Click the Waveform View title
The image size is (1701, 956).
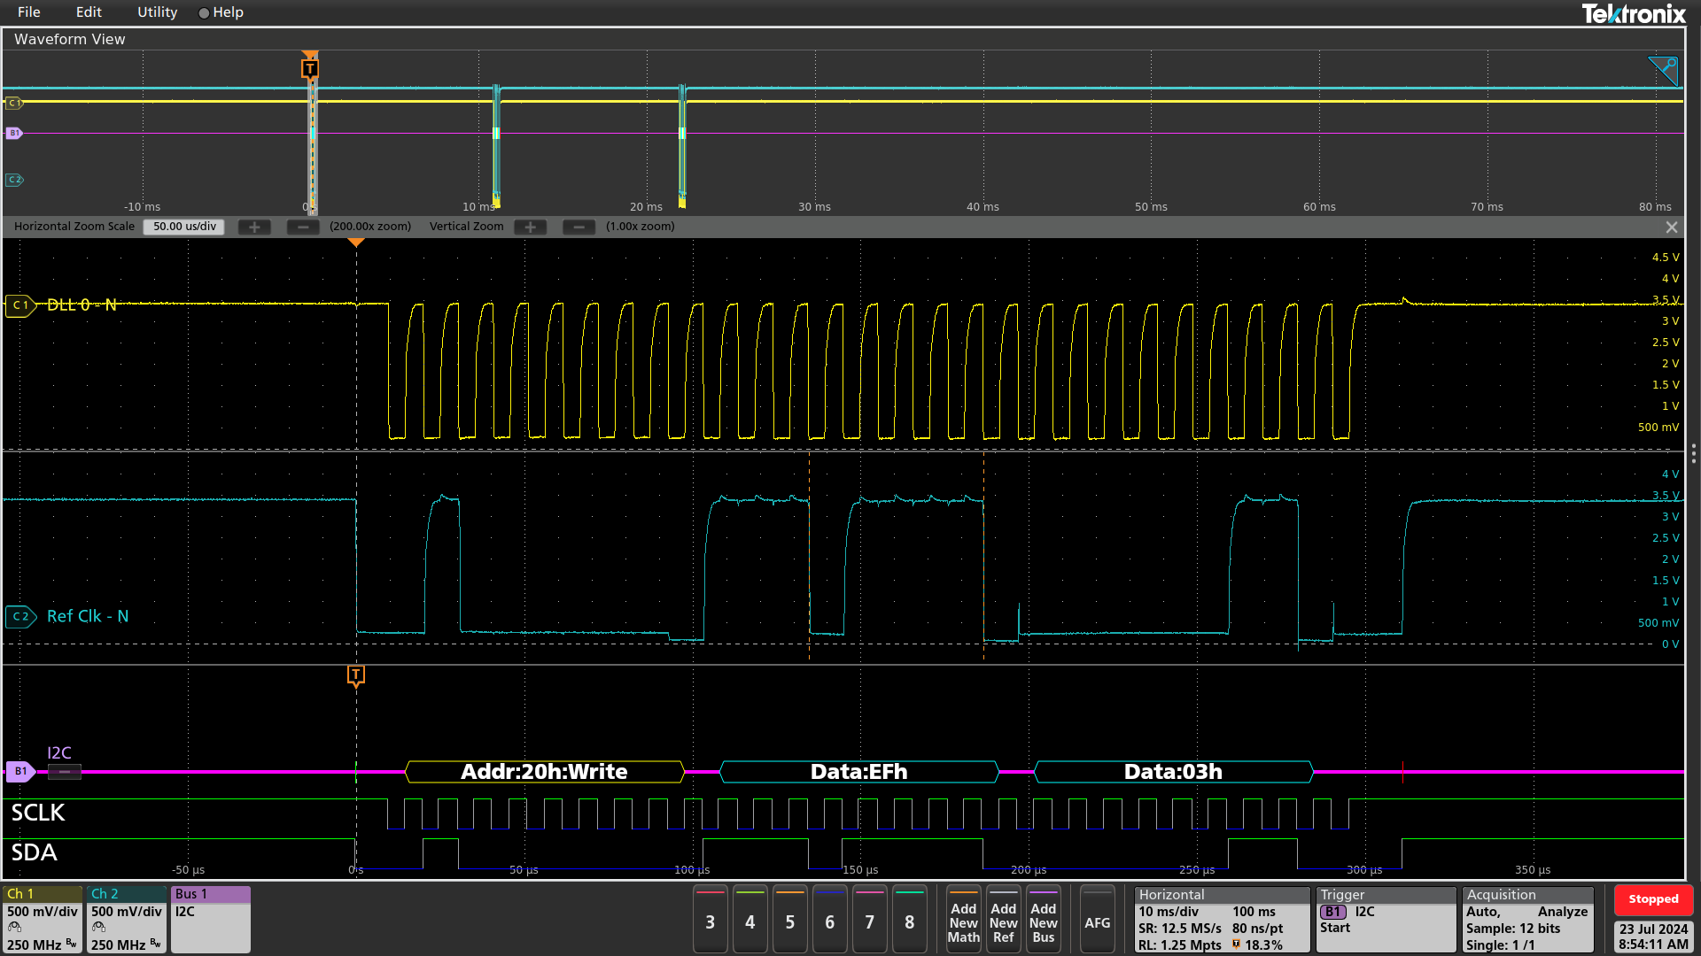click(x=69, y=39)
